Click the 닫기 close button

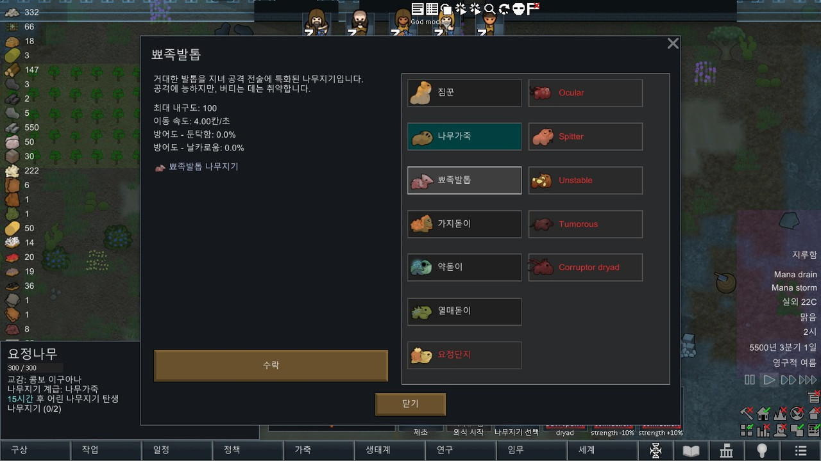click(410, 404)
